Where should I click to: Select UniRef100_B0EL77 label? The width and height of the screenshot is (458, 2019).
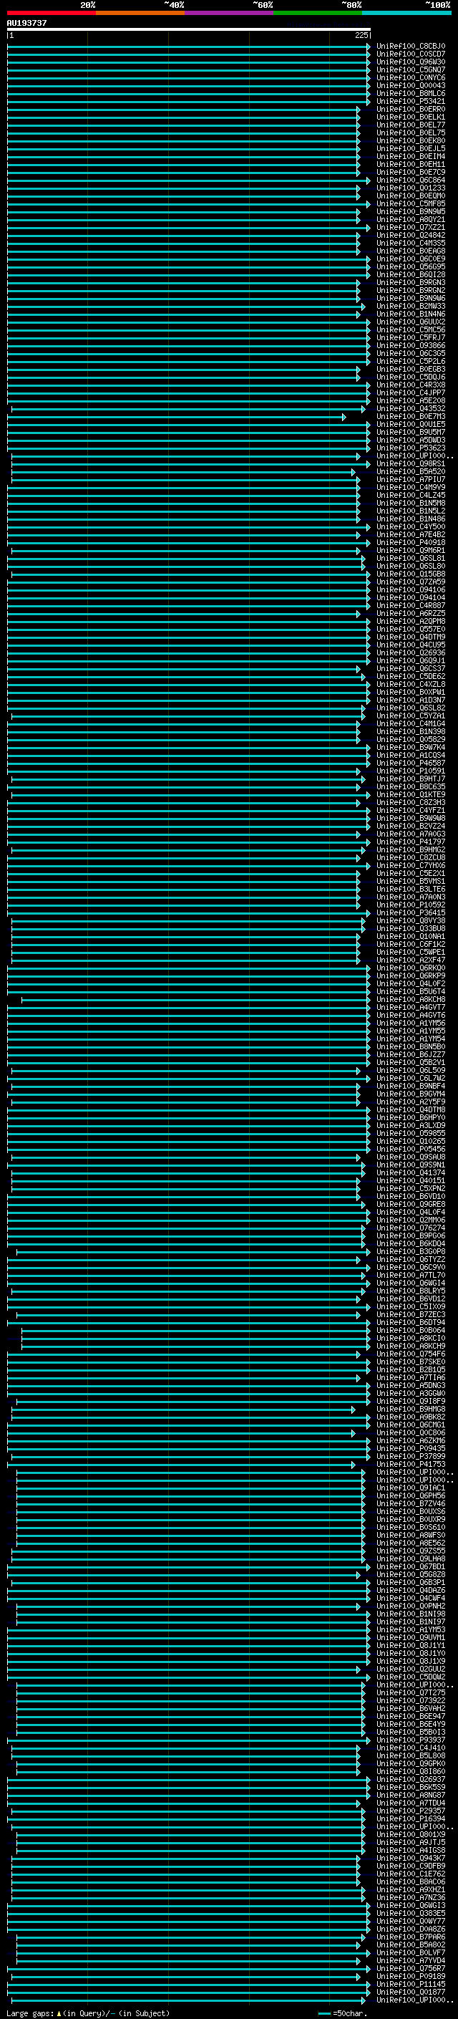(x=411, y=125)
